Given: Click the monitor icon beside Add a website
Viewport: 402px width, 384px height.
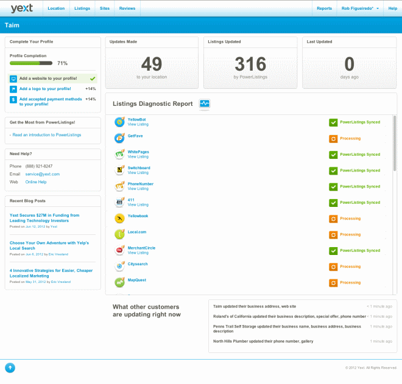Looking at the screenshot, I should pyautogui.click(x=13, y=79).
